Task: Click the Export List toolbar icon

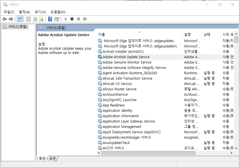Action: 42,19
